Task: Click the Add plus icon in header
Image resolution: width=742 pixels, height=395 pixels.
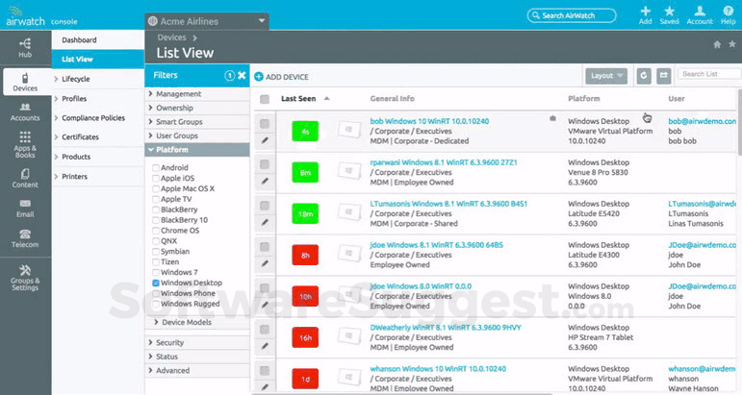Action: tap(645, 14)
